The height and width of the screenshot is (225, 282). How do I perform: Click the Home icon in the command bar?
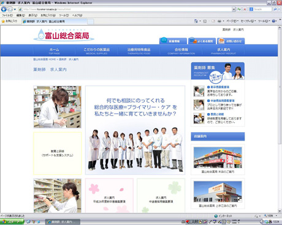coord(196,21)
